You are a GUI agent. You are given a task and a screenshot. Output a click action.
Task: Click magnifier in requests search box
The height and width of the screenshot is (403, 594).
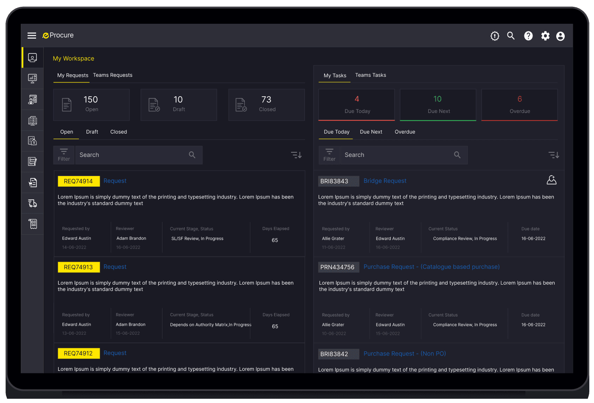pos(192,155)
